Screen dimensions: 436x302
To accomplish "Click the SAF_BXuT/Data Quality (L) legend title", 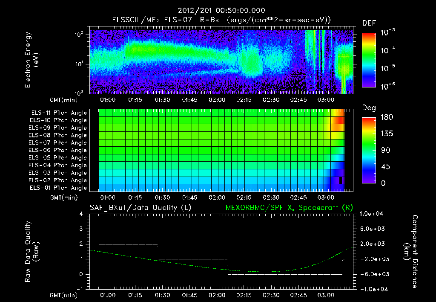I will coord(141,208).
